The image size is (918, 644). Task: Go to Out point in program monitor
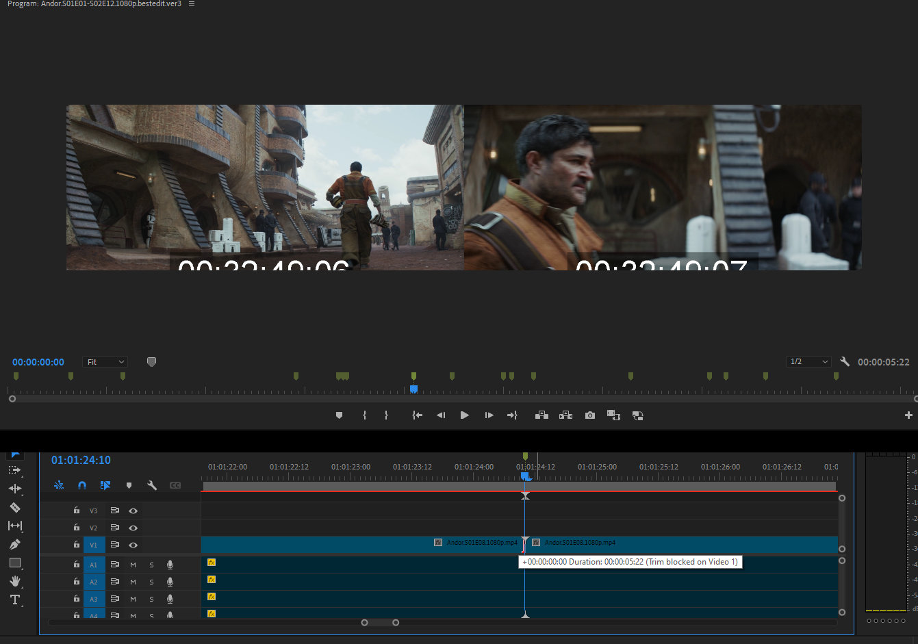click(x=512, y=415)
